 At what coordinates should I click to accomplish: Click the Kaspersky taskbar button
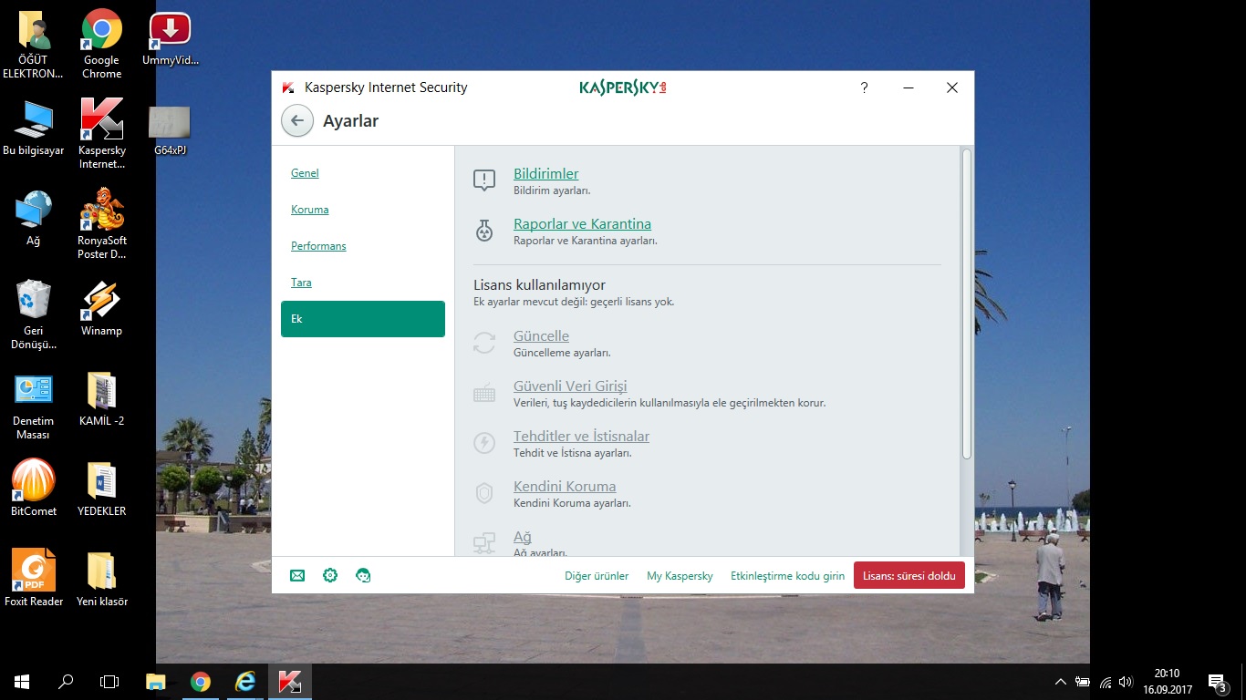(290, 682)
